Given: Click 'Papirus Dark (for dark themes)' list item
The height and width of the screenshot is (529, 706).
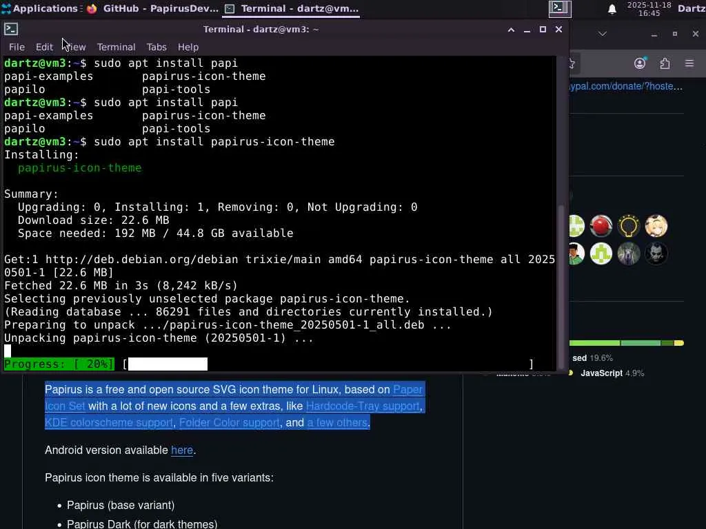Looking at the screenshot, I should click(x=142, y=524).
